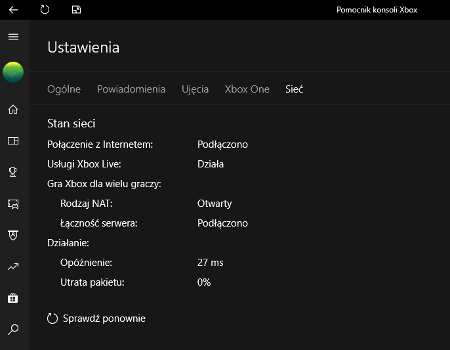Click the search magnifier icon

click(13, 329)
